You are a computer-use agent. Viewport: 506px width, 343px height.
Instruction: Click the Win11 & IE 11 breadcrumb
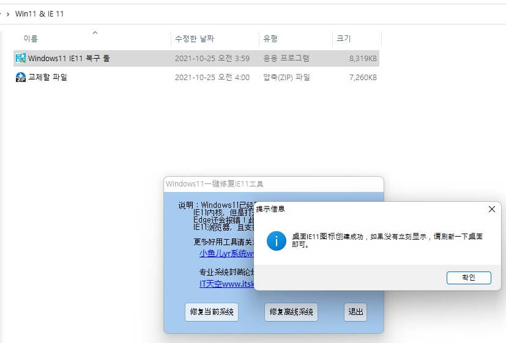click(39, 13)
